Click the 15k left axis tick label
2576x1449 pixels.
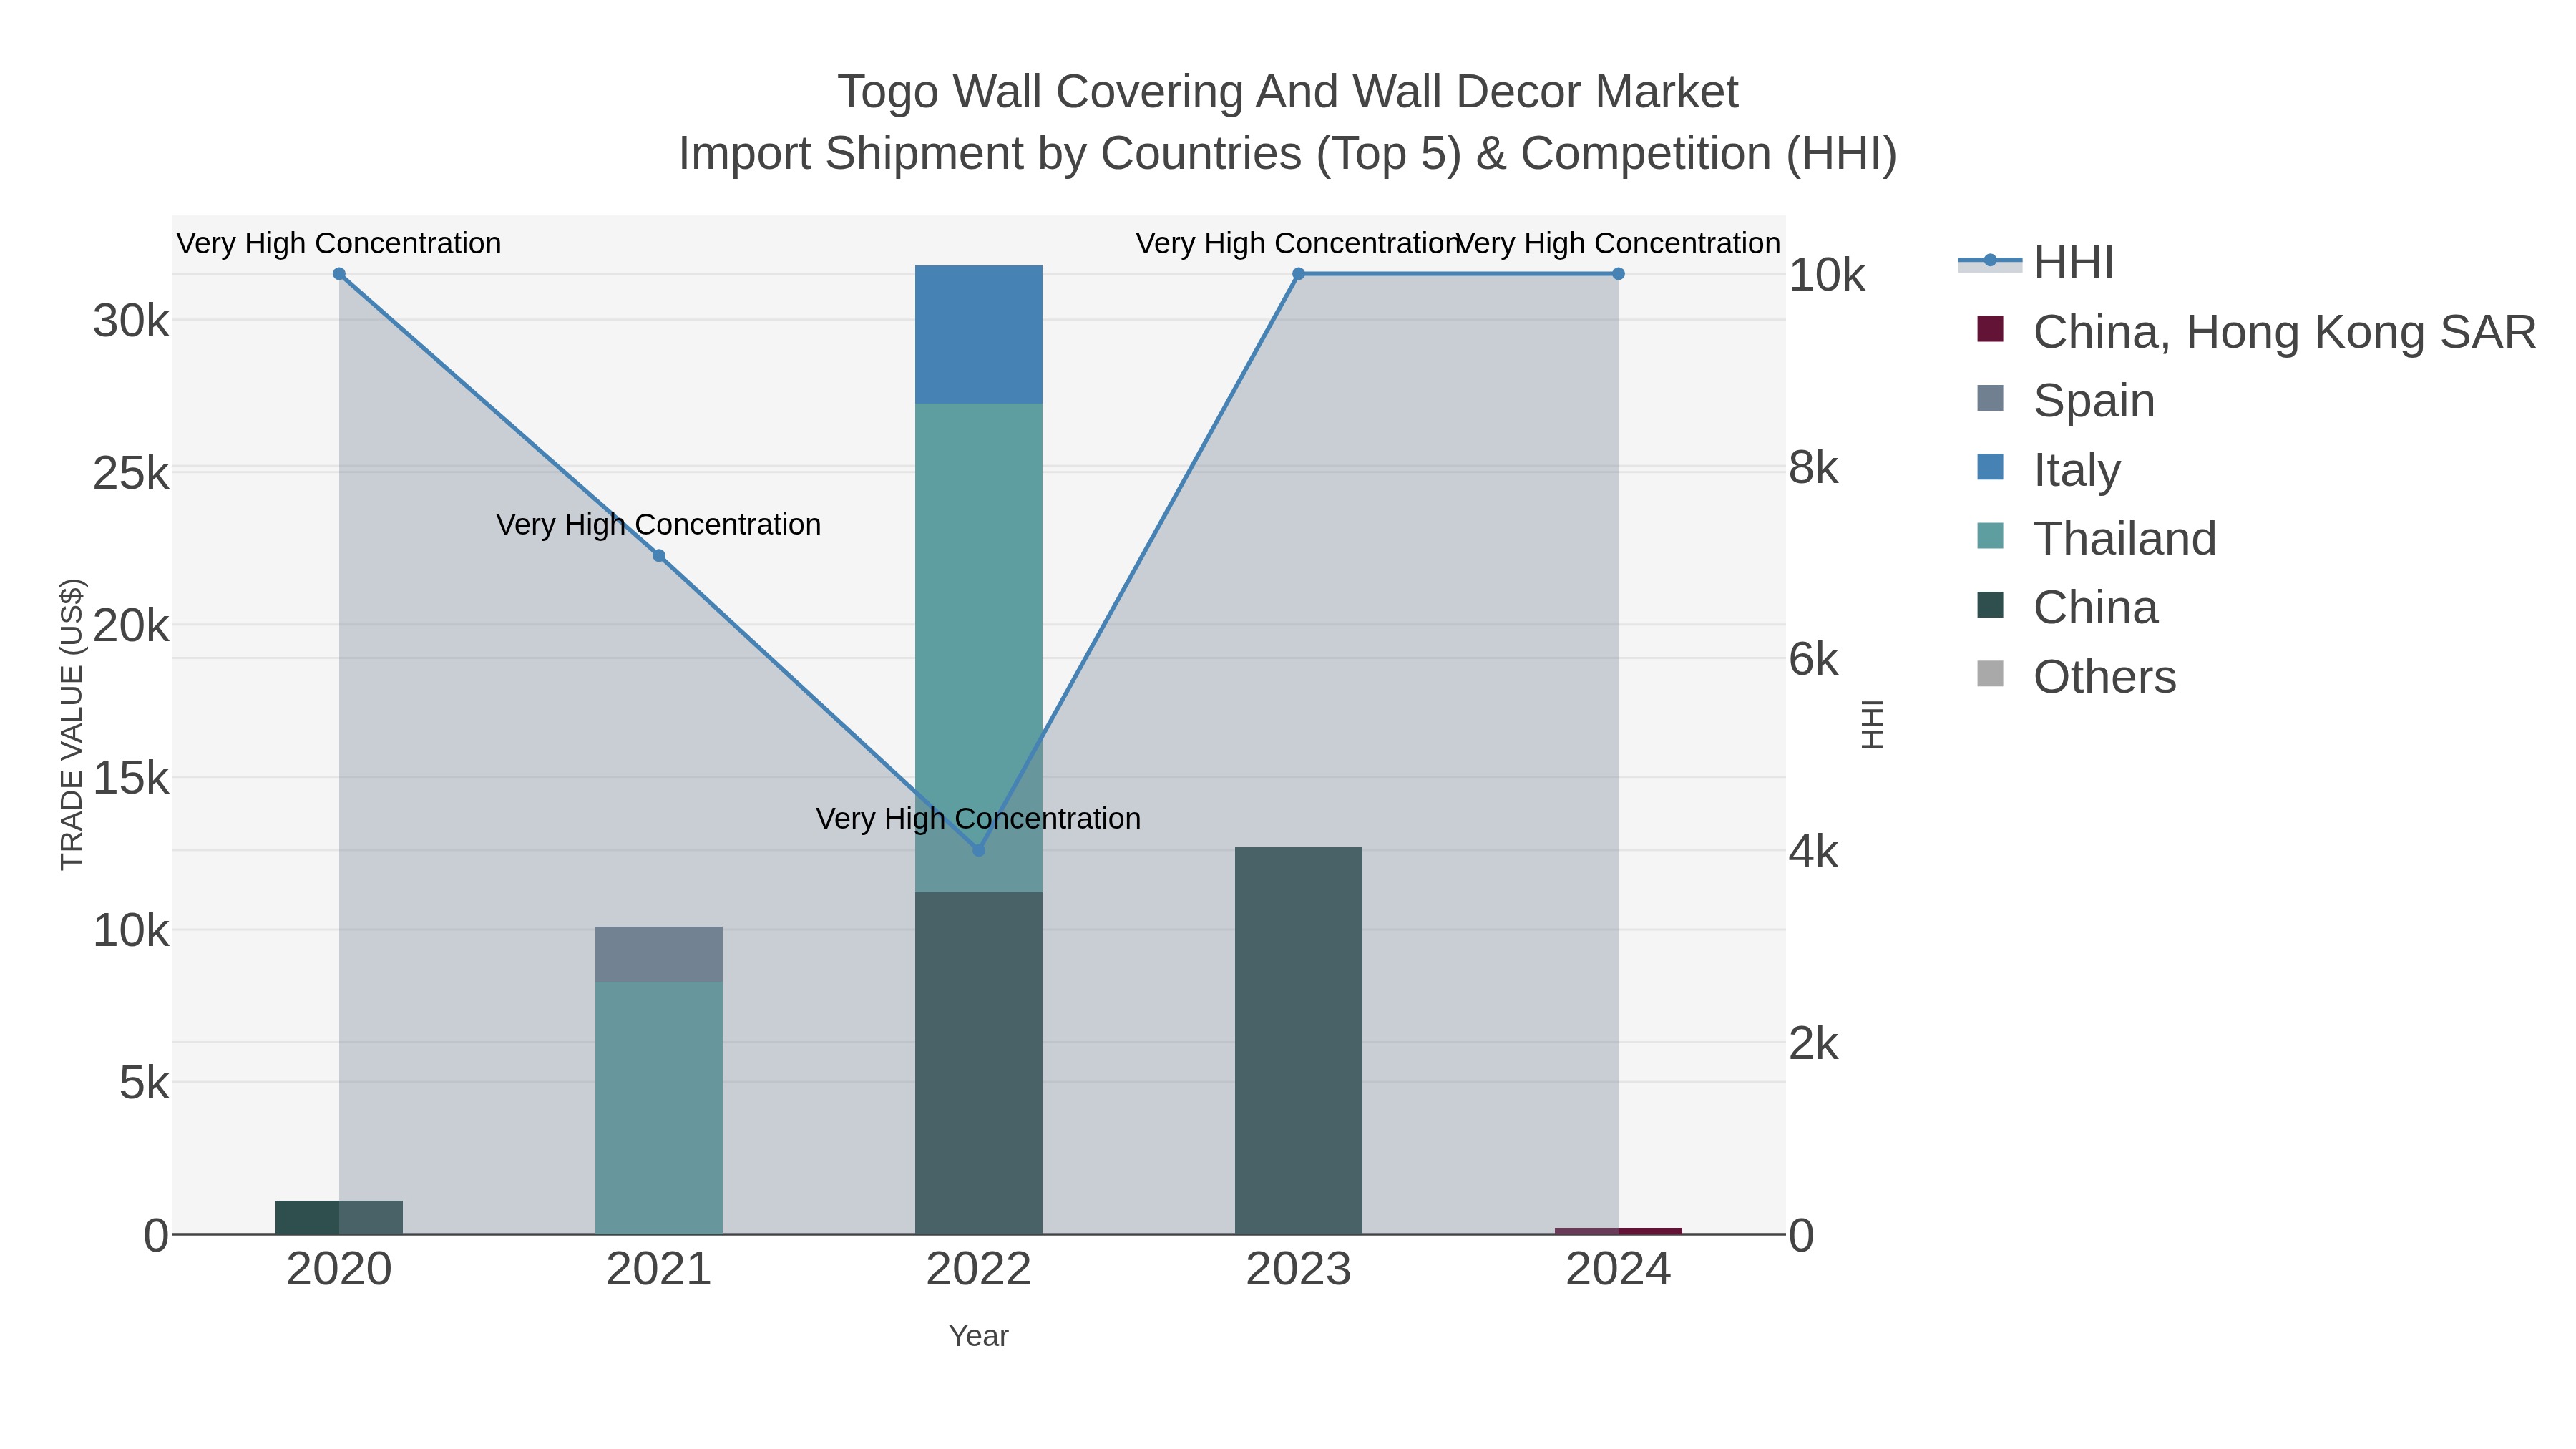[x=131, y=778]
